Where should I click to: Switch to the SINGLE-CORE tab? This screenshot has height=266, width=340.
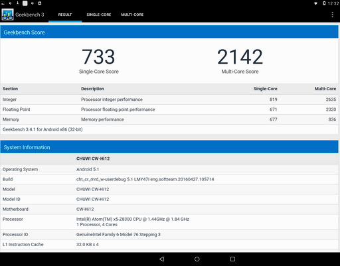pos(99,15)
